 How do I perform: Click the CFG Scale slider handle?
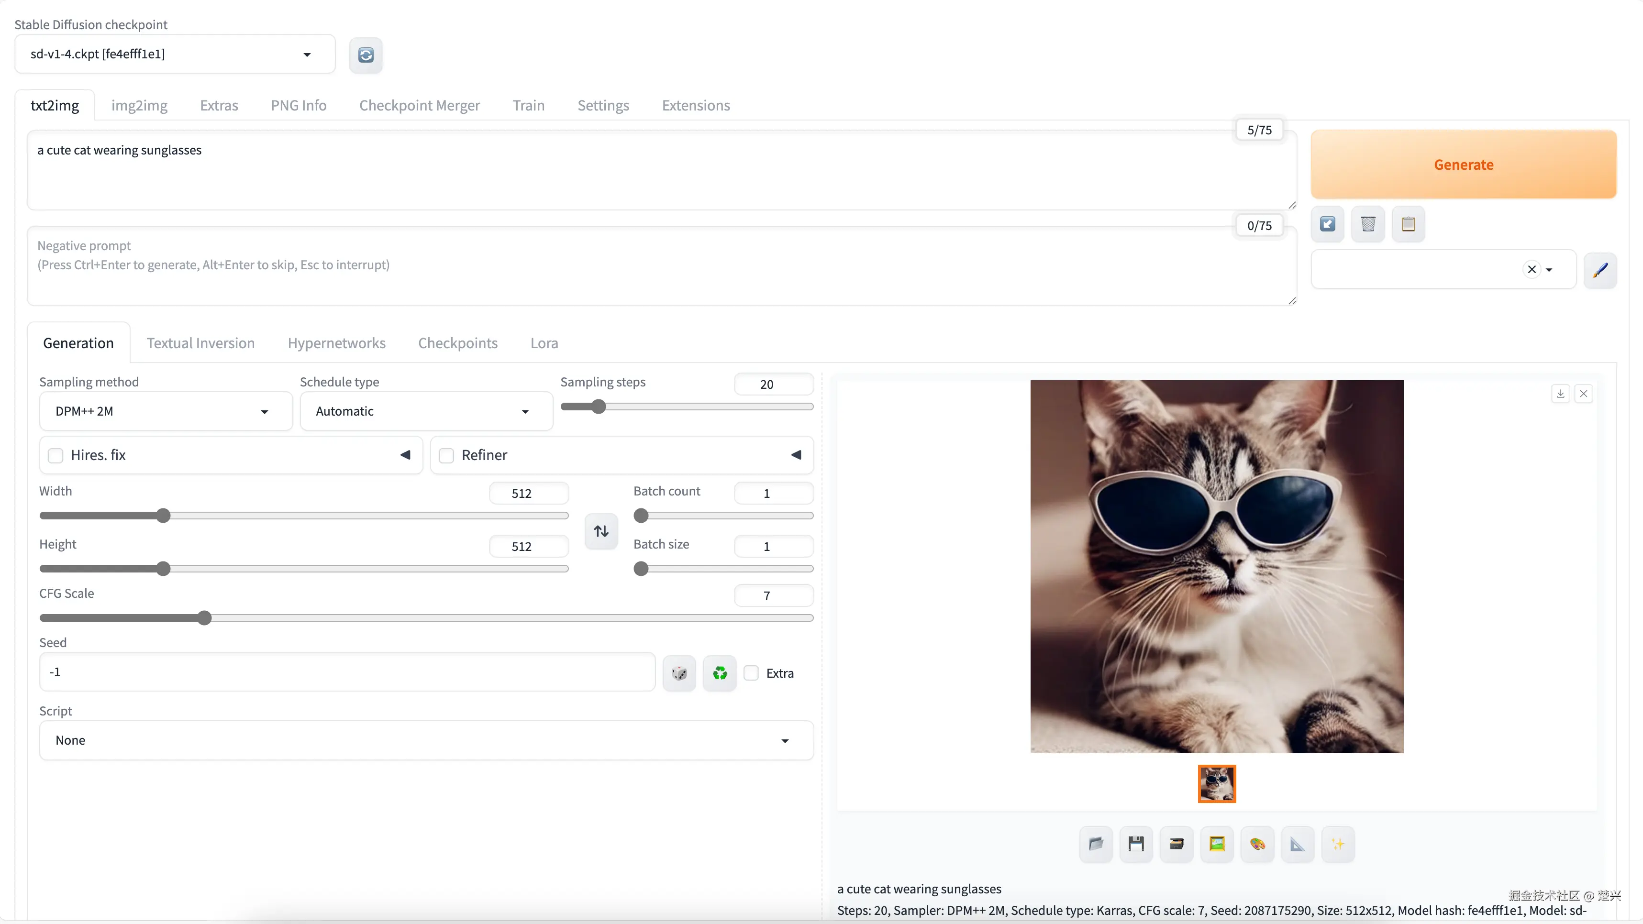[204, 618]
